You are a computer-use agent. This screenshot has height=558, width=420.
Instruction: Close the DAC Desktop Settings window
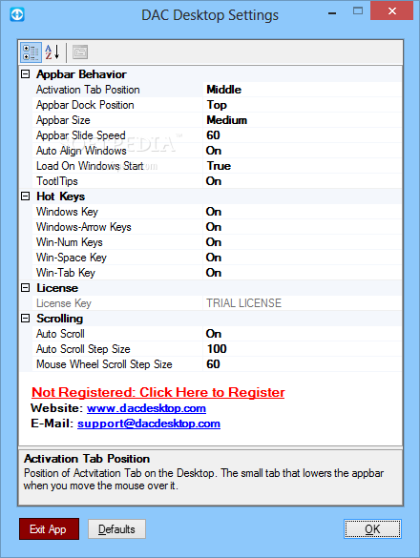coord(392,11)
